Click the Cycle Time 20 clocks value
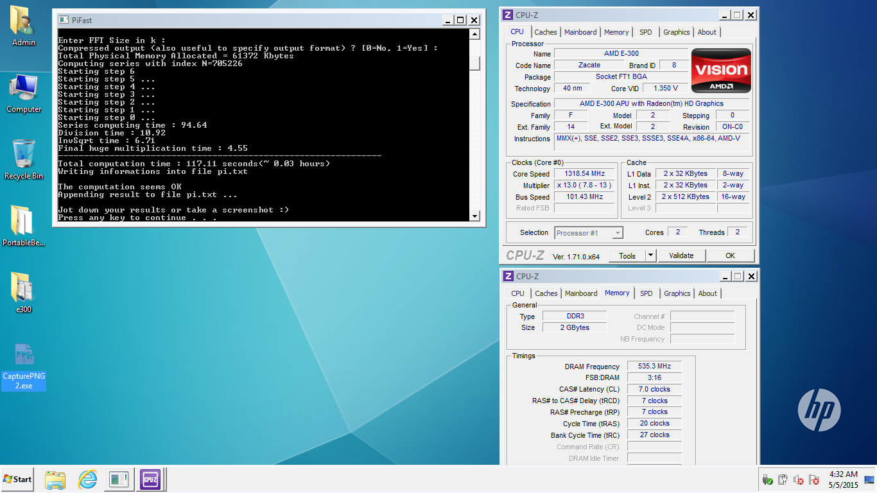The image size is (877, 493). (x=654, y=423)
